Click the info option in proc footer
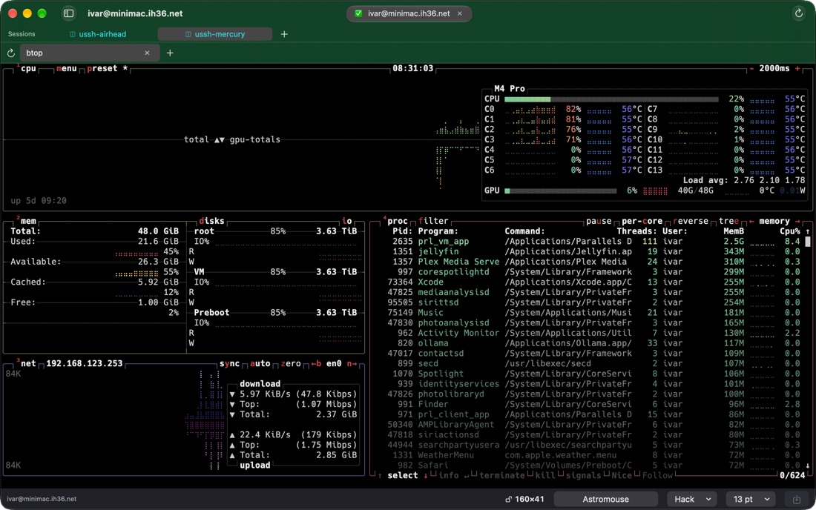The height and width of the screenshot is (510, 816). point(449,476)
